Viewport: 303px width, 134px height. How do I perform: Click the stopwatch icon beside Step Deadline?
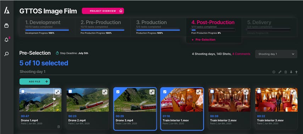pos(57,53)
